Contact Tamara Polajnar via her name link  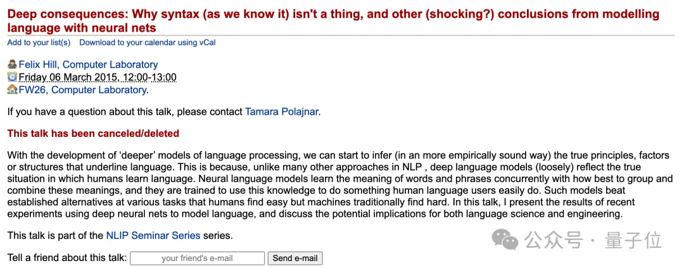[x=282, y=112]
